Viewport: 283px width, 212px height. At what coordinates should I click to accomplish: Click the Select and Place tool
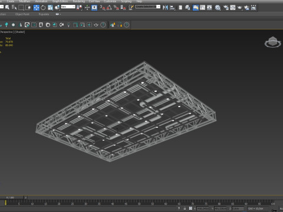click(x=57, y=8)
